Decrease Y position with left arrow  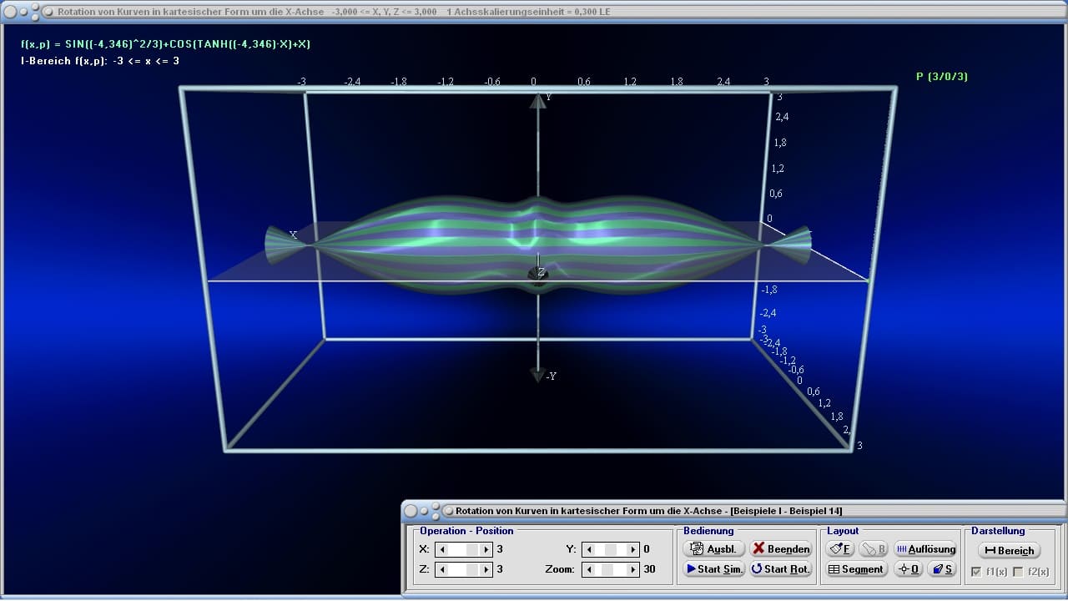point(589,549)
